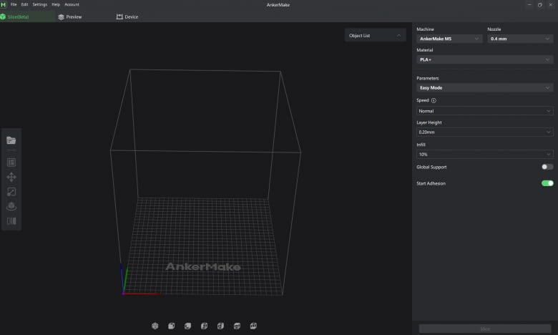558x335 pixels.
Task: Open the Machine dropdown showing AnkerMake M5
Action: [449, 39]
